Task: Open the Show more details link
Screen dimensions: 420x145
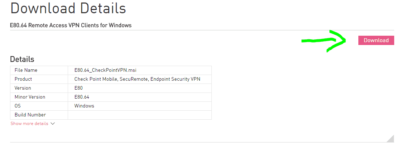Action: coord(29,124)
